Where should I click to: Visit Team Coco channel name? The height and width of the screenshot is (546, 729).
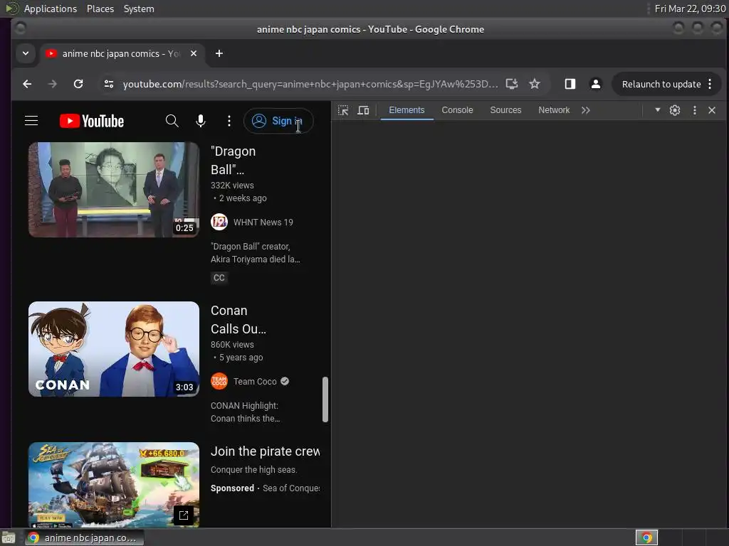[255, 382]
